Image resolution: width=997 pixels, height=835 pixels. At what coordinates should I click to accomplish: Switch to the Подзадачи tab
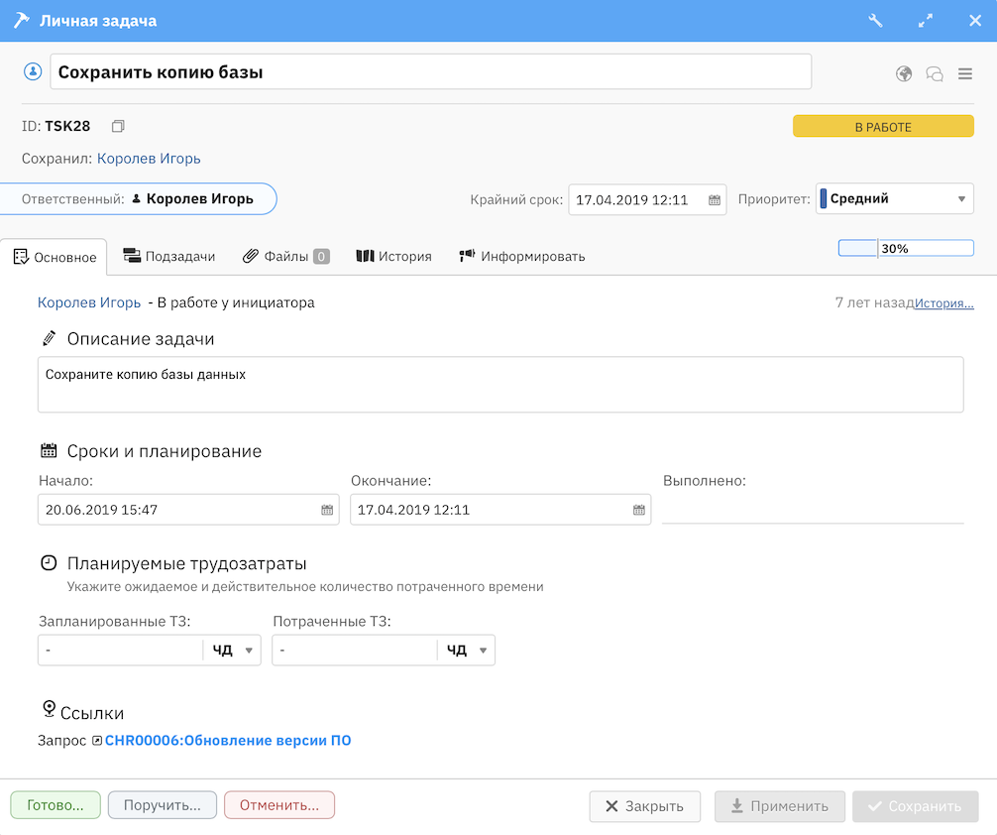[x=169, y=256]
